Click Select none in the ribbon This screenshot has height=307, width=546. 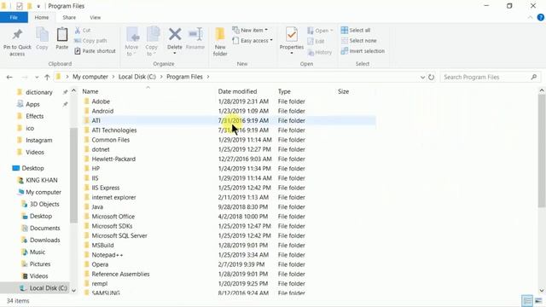point(358,41)
